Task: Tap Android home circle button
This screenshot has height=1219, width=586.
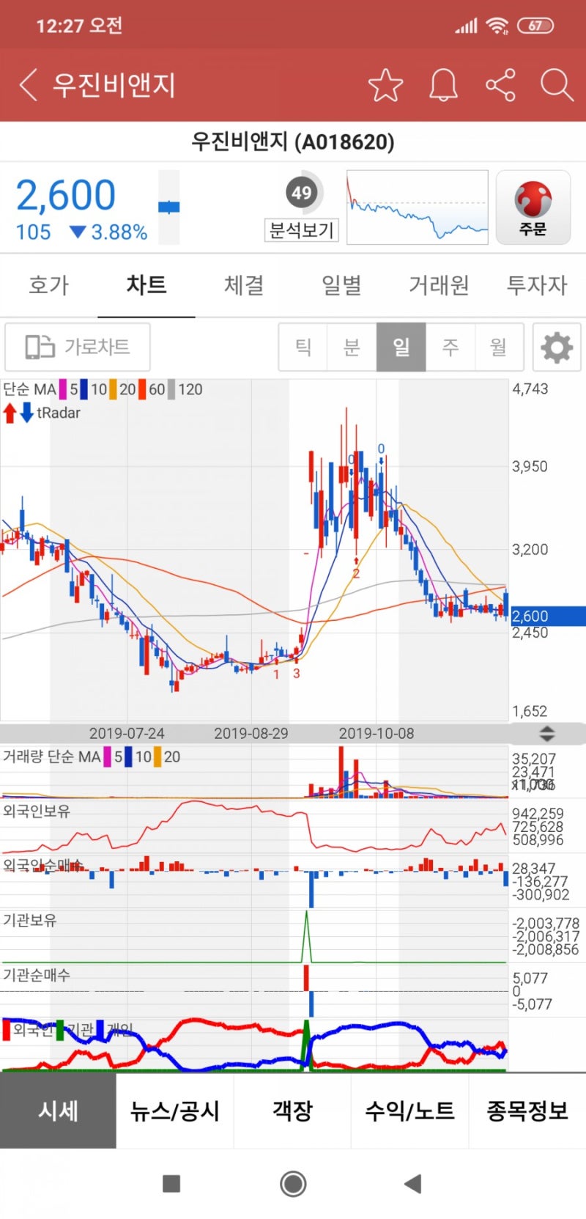Action: [293, 1183]
